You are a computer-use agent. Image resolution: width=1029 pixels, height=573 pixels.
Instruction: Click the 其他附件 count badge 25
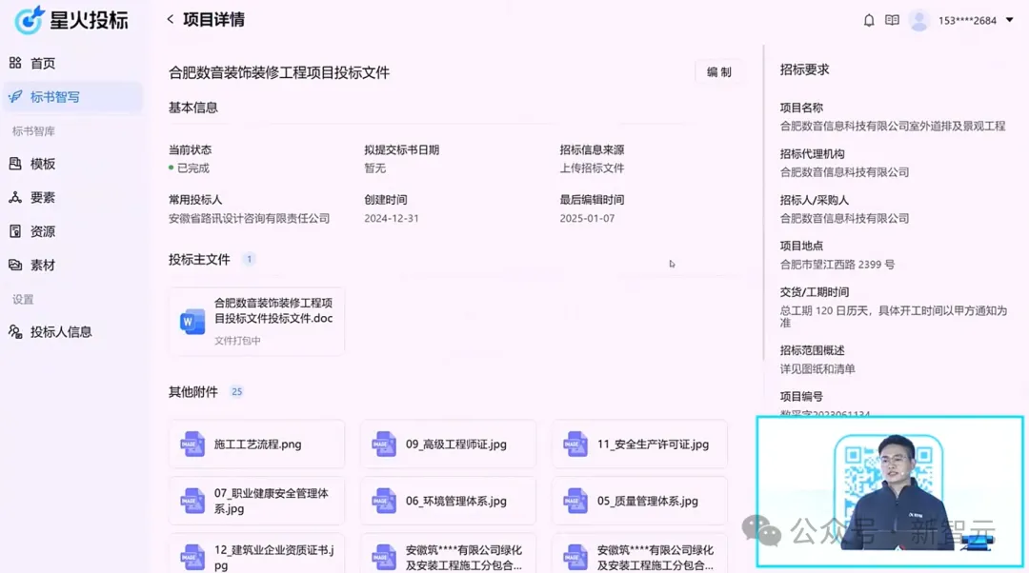click(x=237, y=391)
